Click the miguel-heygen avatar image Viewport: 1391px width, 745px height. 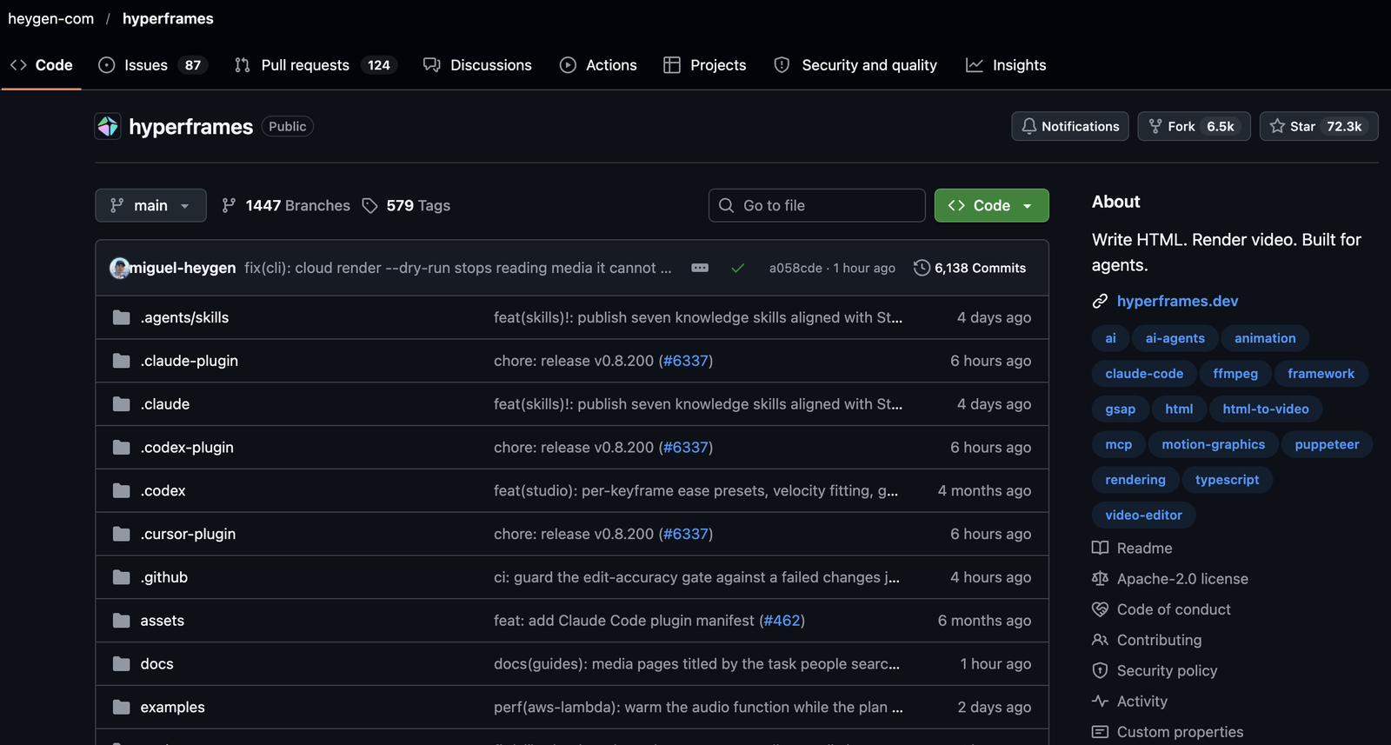point(120,268)
